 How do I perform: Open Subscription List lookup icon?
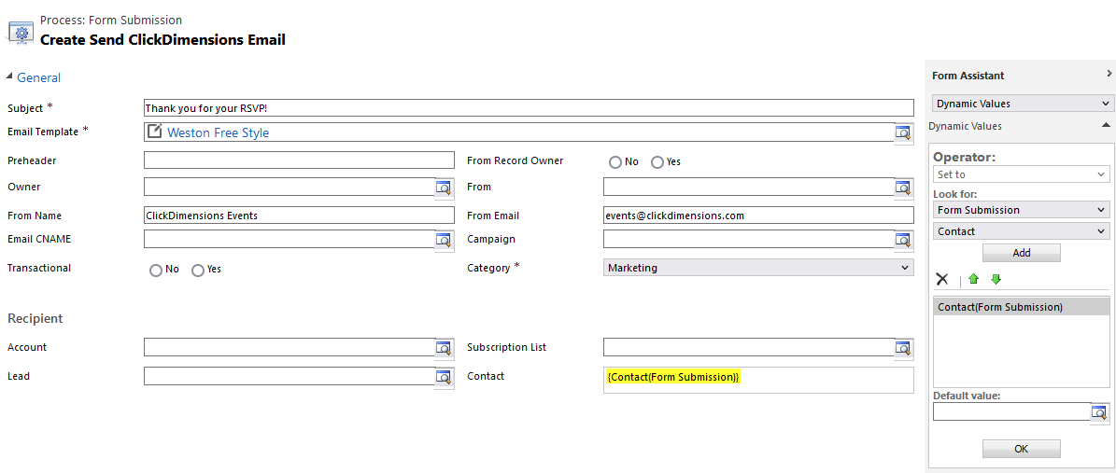(903, 348)
